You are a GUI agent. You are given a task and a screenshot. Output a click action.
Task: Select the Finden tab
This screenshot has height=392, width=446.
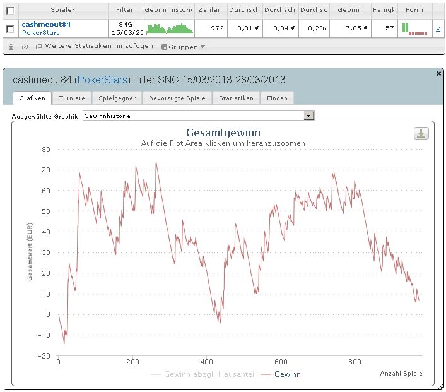[x=277, y=98]
